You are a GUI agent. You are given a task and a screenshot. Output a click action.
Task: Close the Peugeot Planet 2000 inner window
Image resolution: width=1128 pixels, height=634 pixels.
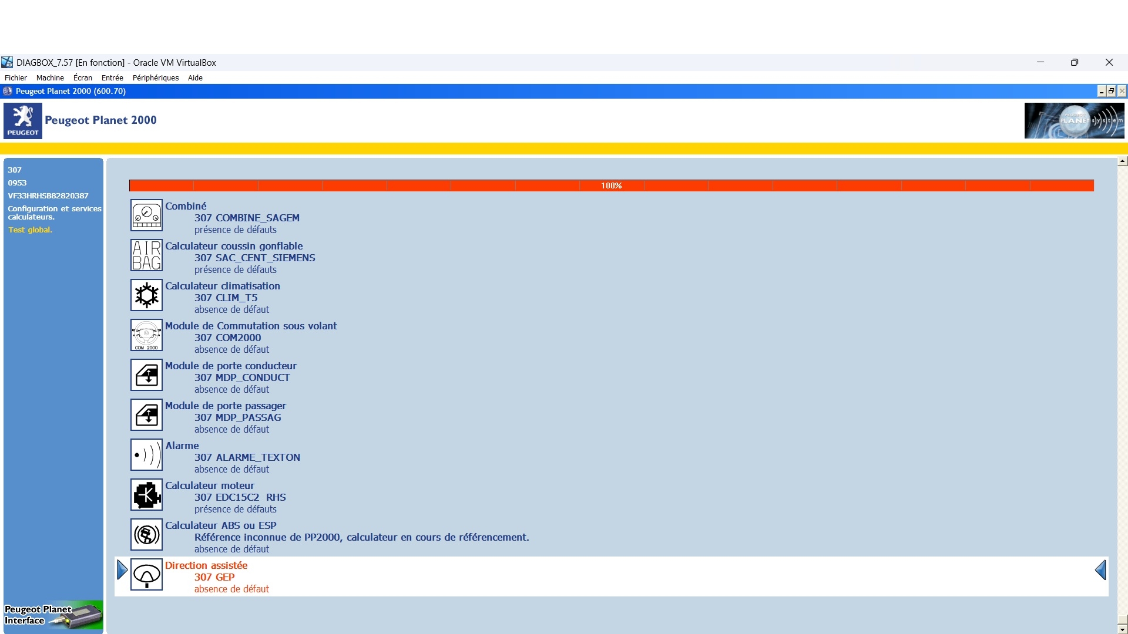1122,91
